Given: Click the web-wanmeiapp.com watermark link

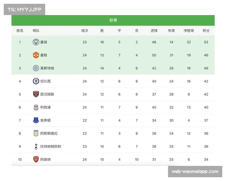Looking at the screenshot, I should click(x=195, y=172).
